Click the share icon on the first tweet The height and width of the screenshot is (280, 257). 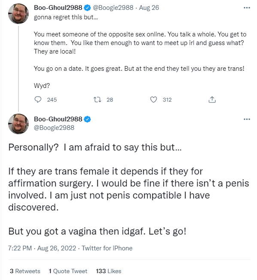[212, 99]
